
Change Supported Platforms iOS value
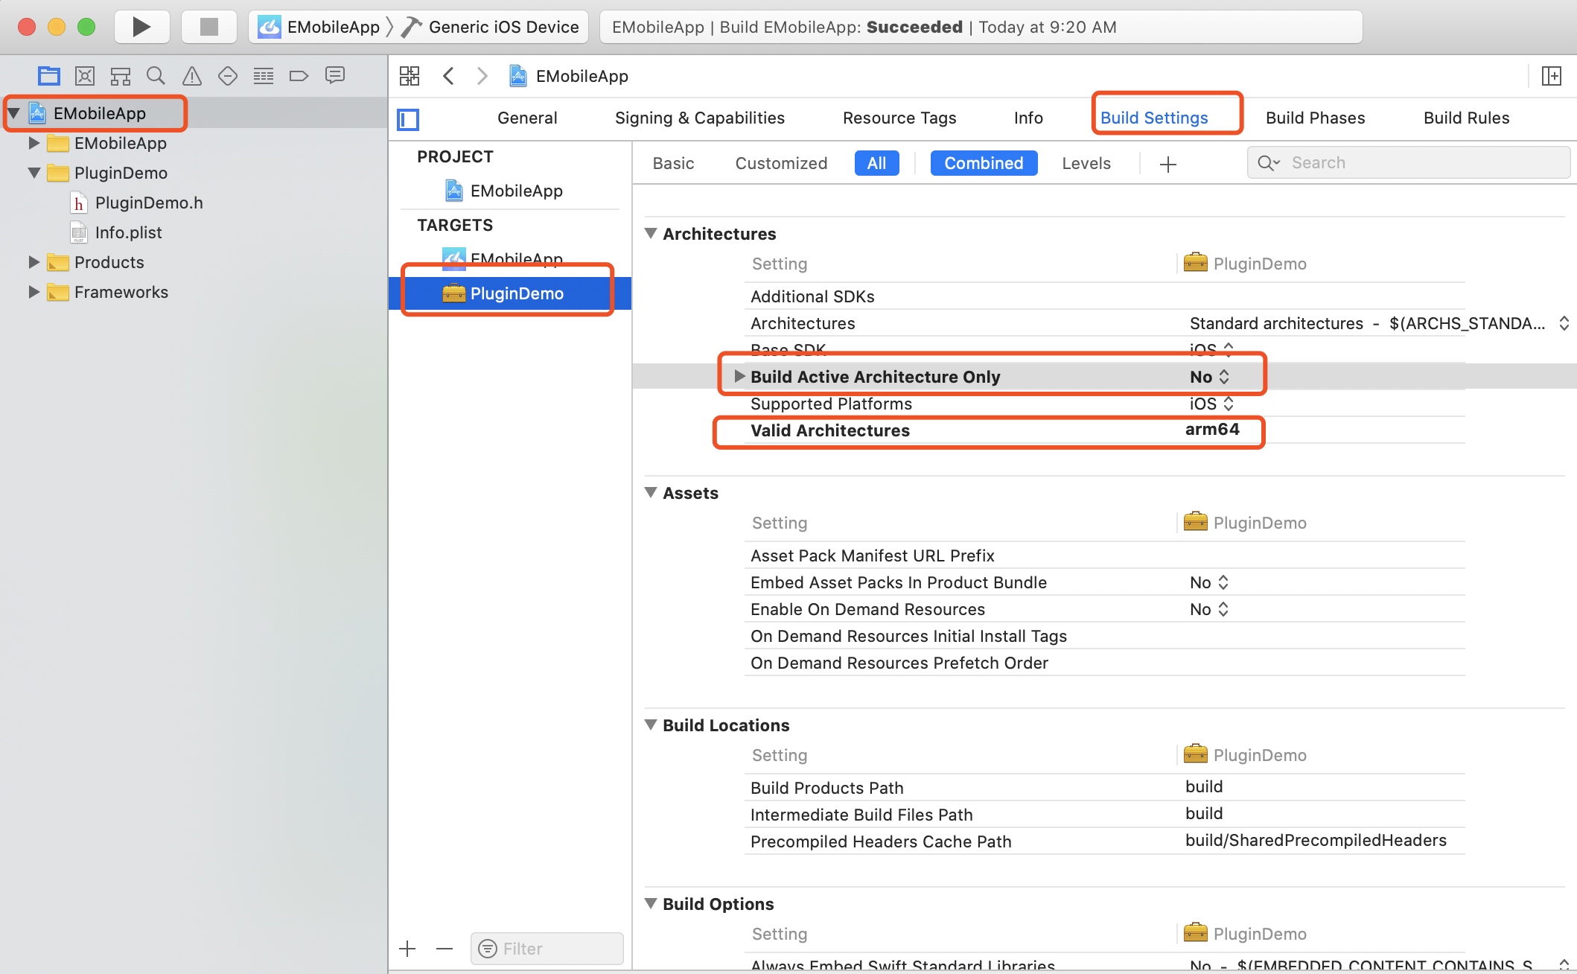click(1212, 404)
